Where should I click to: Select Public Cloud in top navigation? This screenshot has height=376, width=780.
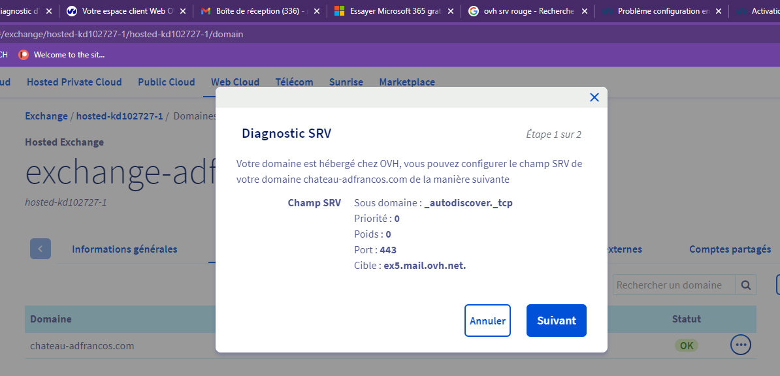click(x=166, y=82)
